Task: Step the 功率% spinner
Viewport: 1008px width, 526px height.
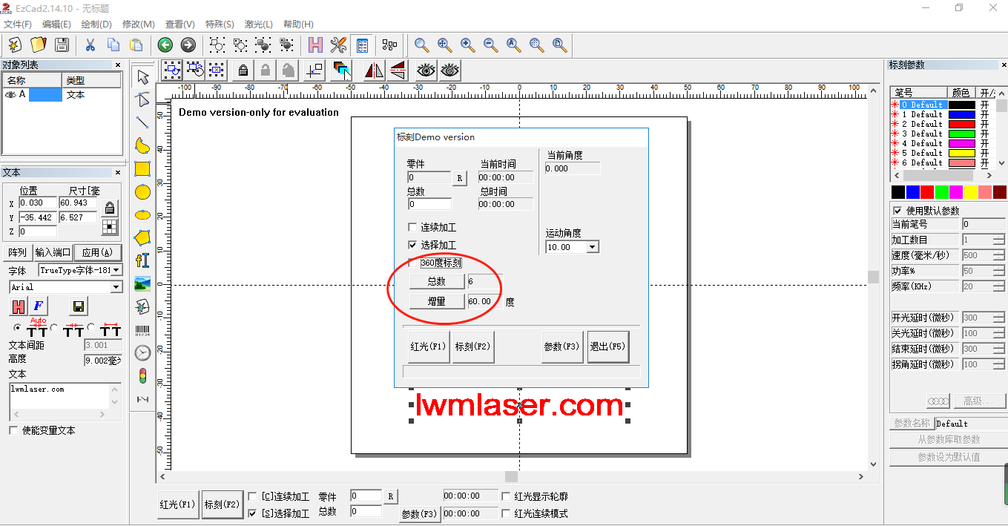Action: 998,271
